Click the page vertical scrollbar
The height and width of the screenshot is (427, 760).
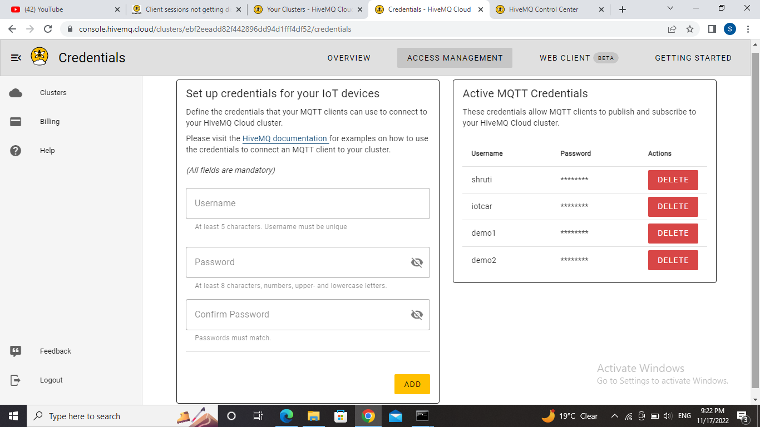click(x=755, y=221)
